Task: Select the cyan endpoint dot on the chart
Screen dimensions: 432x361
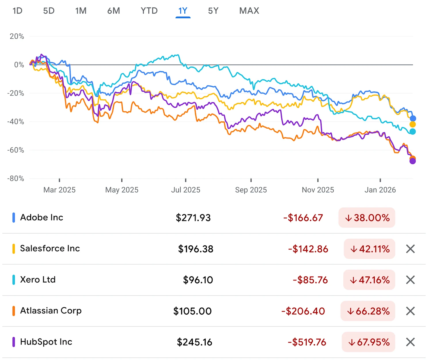Action: (x=413, y=132)
